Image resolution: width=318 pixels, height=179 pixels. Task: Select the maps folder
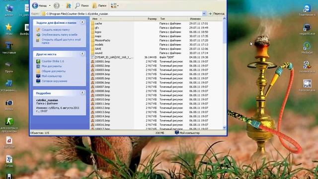[x=98, y=36]
